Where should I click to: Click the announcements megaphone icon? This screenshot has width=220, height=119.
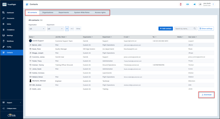pyautogui.click(x=194, y=4)
